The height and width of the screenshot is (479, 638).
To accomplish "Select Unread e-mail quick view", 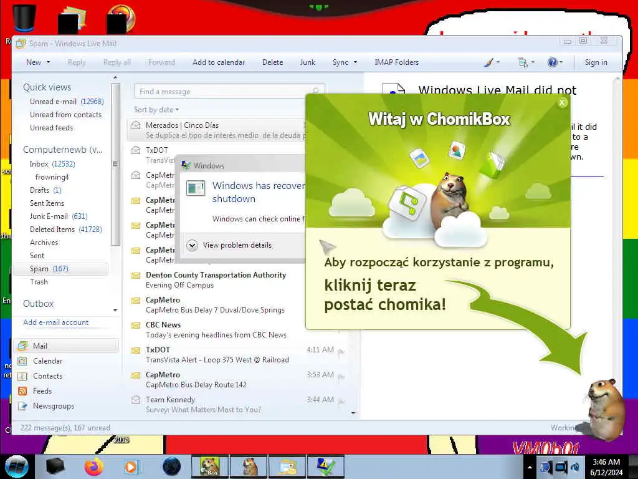I will (66, 102).
